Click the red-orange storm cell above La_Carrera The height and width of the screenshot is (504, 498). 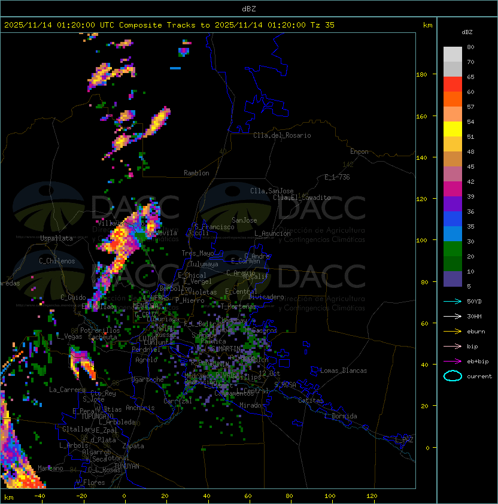pyautogui.click(x=83, y=363)
